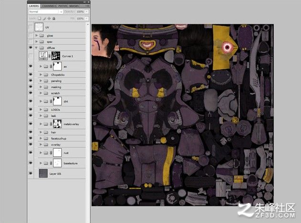This screenshot has height=223, width=301.
Task: Click the ao group mask link icon
Action: [x=51, y=66]
